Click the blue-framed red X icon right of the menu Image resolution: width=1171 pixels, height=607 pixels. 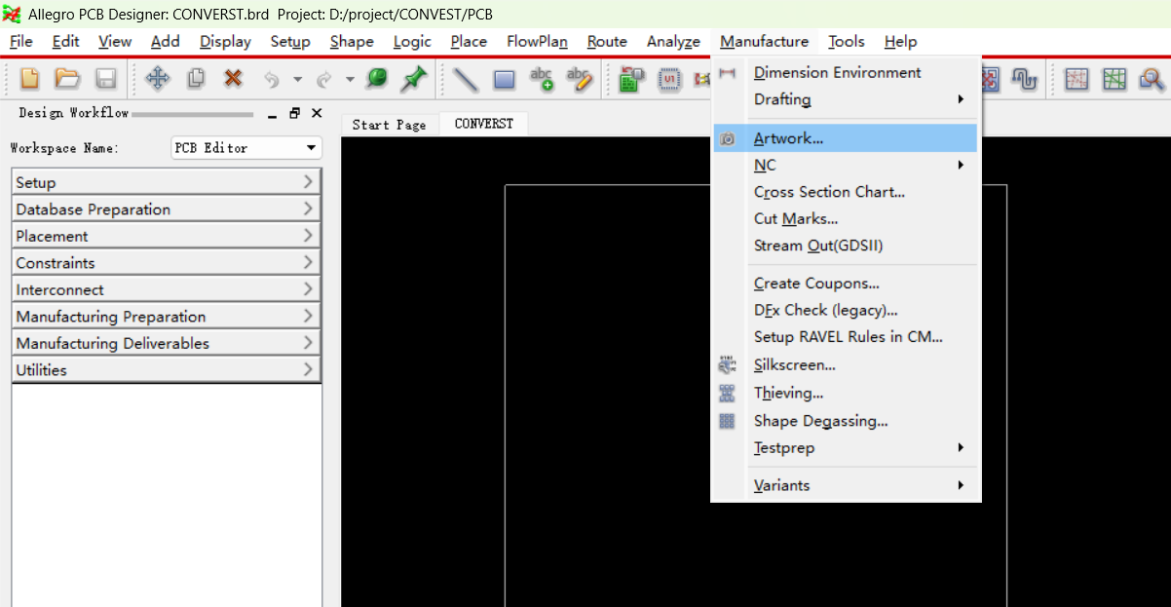pyautogui.click(x=991, y=79)
